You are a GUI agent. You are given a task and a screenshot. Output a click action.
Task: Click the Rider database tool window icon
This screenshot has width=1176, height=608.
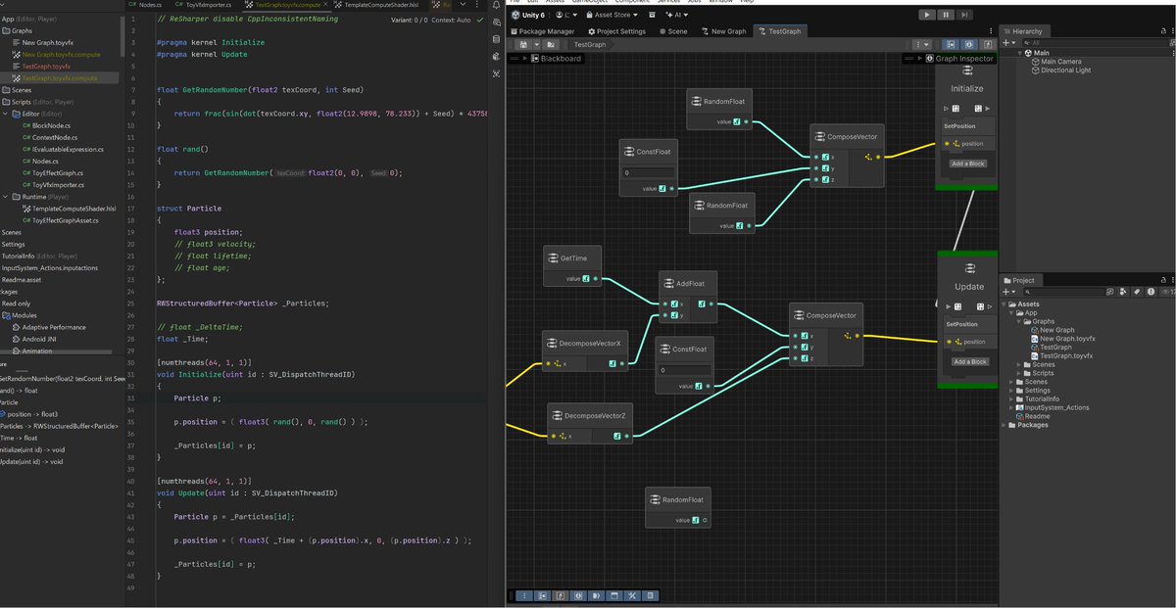point(496,39)
